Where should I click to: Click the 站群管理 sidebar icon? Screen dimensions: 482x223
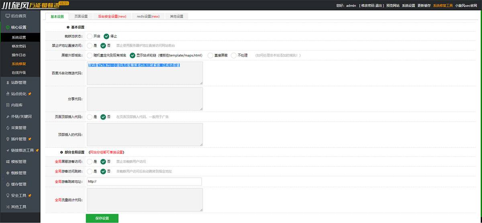[8, 83]
